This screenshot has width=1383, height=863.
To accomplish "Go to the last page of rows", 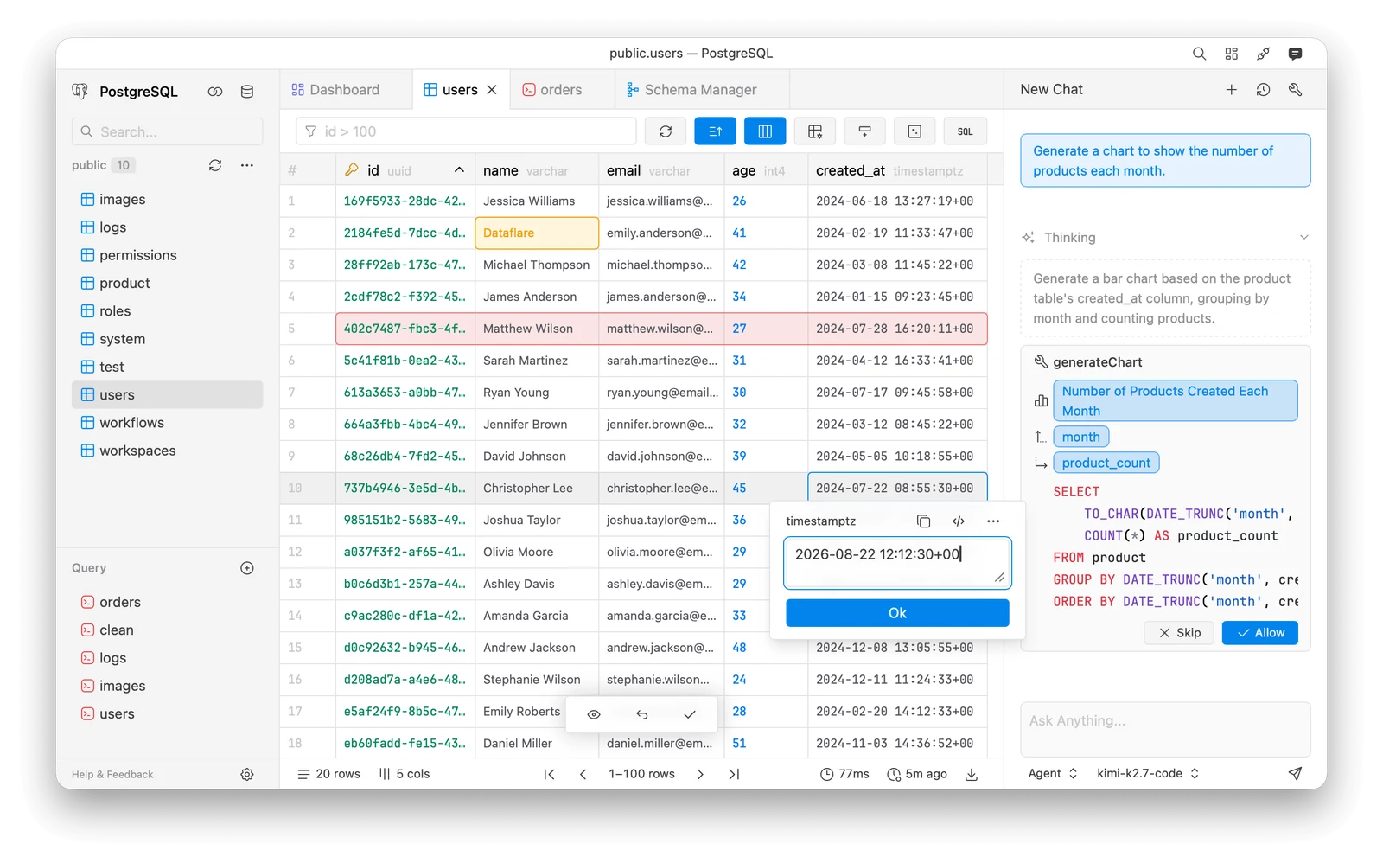I will (x=734, y=774).
